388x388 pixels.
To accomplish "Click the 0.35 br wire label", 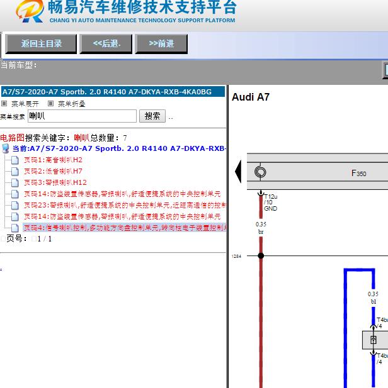I will pos(261,228).
